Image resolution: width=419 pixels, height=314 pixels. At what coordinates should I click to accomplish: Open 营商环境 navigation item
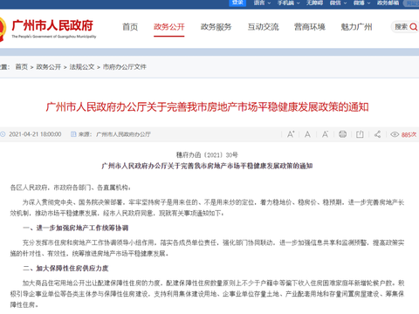tap(310, 27)
